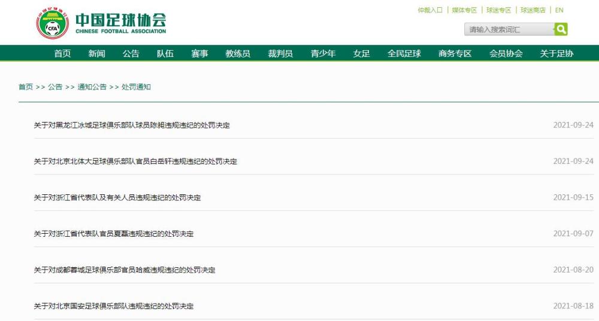The image size is (599, 321).
Task: Open the 北京北体大 official penalty decision
Action: point(135,161)
